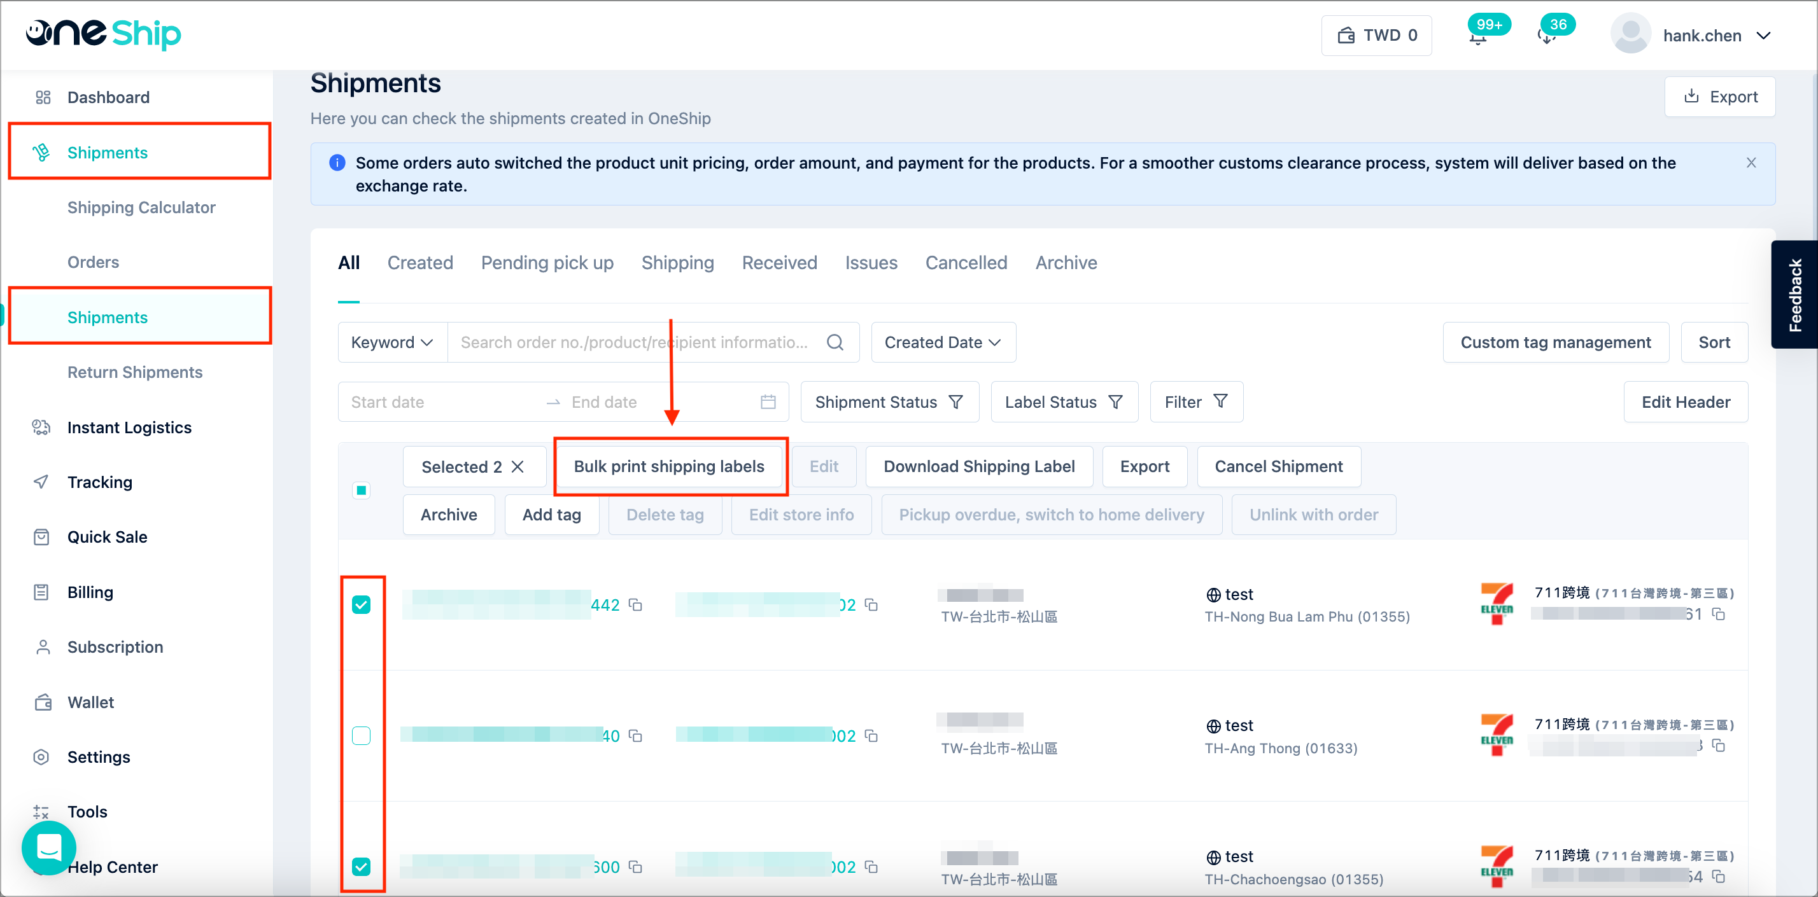The image size is (1818, 897).
Task: Switch to the Pending pick up tab
Action: (547, 263)
